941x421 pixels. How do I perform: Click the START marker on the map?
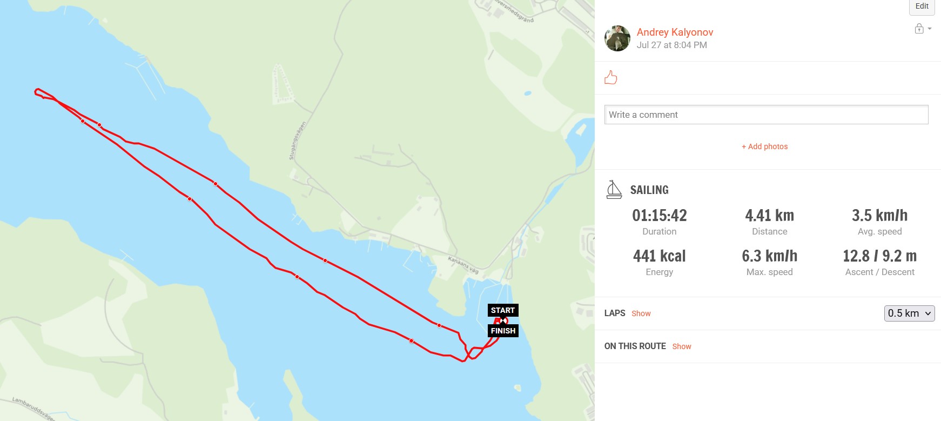[503, 310]
